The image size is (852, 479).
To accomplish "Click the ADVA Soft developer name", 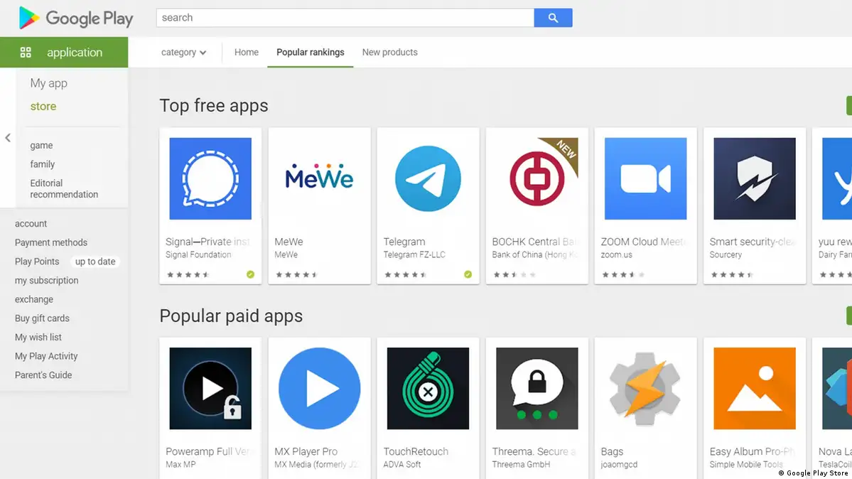I will [x=402, y=464].
